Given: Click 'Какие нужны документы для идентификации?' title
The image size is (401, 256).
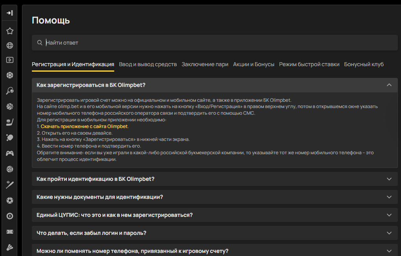Looking at the screenshot, I should tap(100, 197).
